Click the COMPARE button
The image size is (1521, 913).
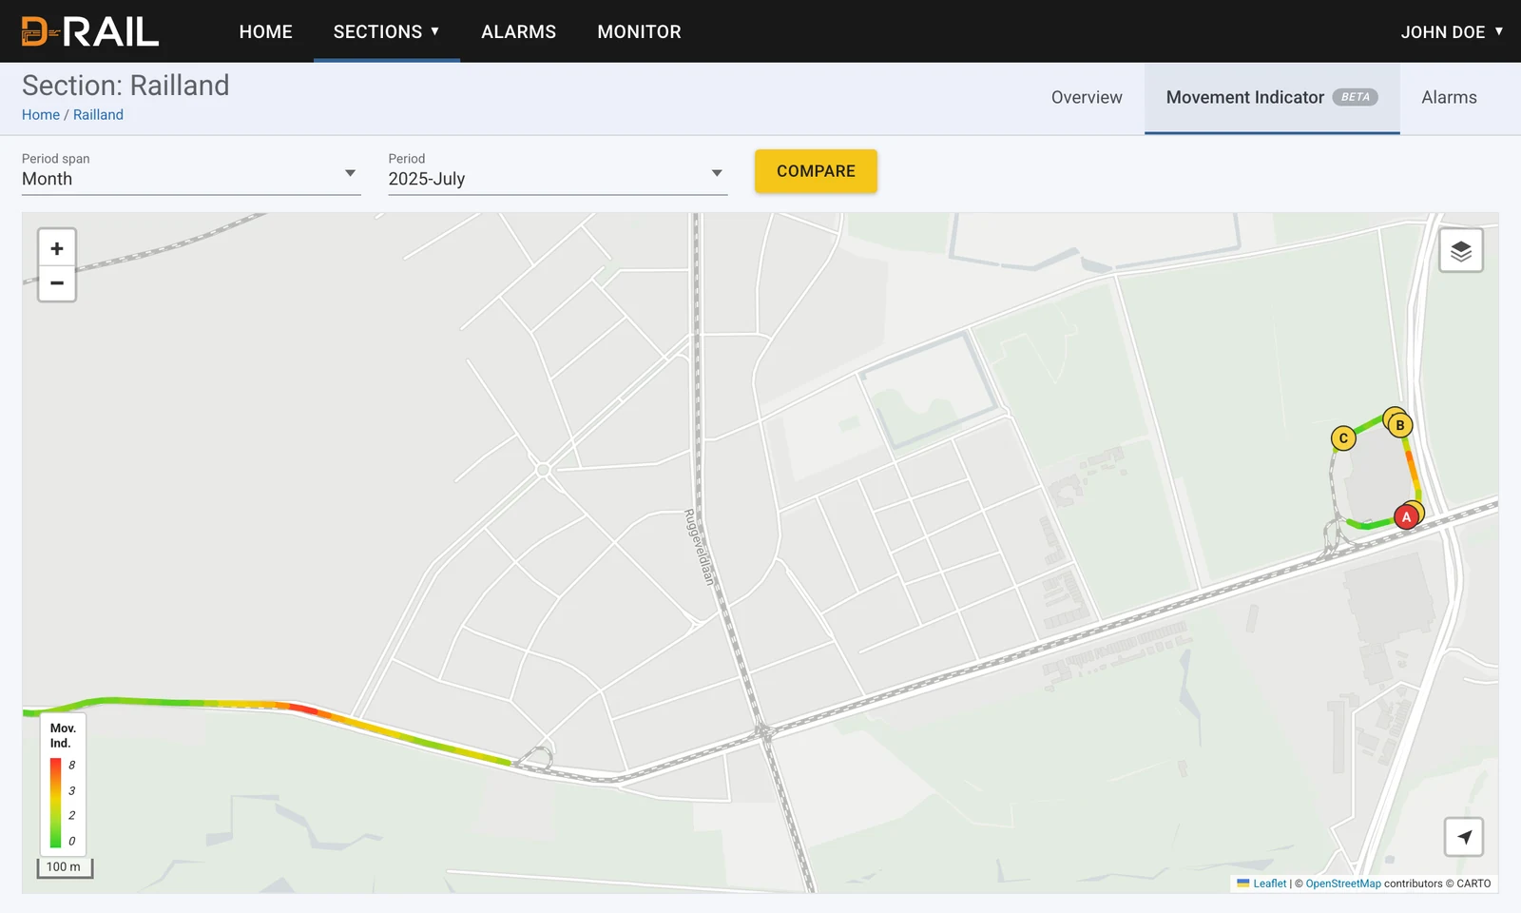point(816,171)
